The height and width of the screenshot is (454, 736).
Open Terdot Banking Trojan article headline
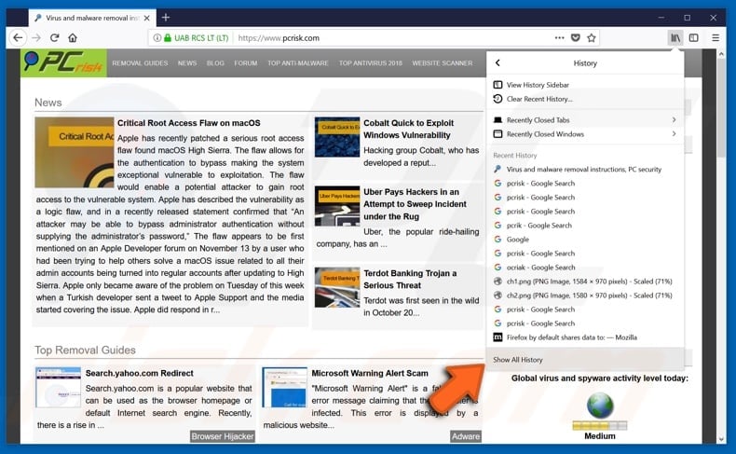(410, 280)
